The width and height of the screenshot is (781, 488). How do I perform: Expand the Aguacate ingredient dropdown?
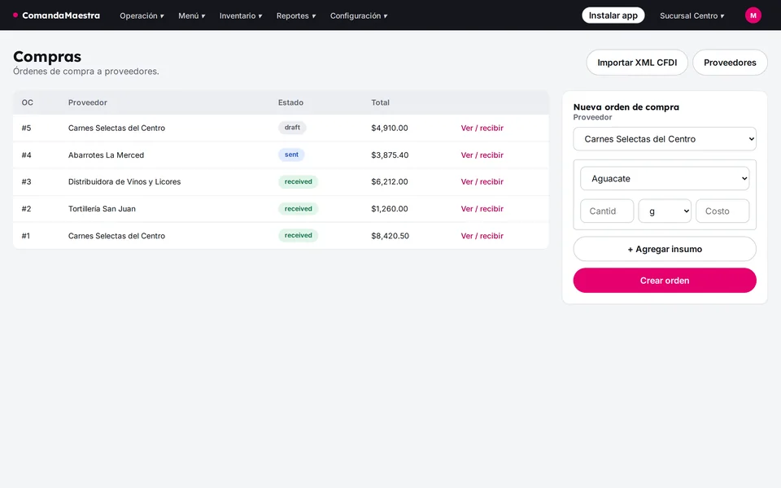(x=665, y=178)
